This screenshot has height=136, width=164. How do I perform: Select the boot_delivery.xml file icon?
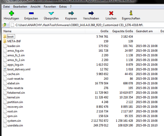coord(5,69)
